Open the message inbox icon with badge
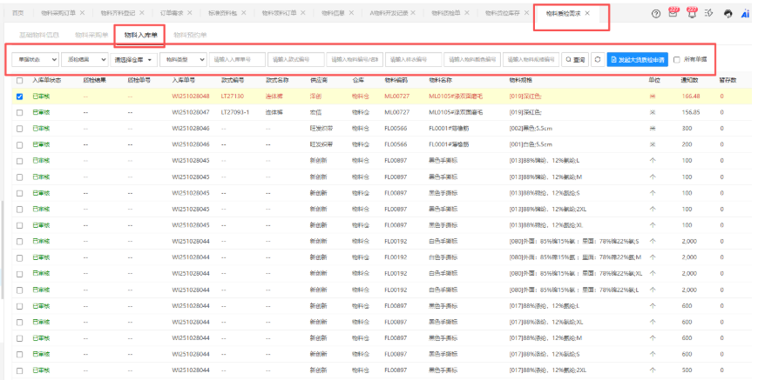The height and width of the screenshot is (380, 758). (673, 13)
